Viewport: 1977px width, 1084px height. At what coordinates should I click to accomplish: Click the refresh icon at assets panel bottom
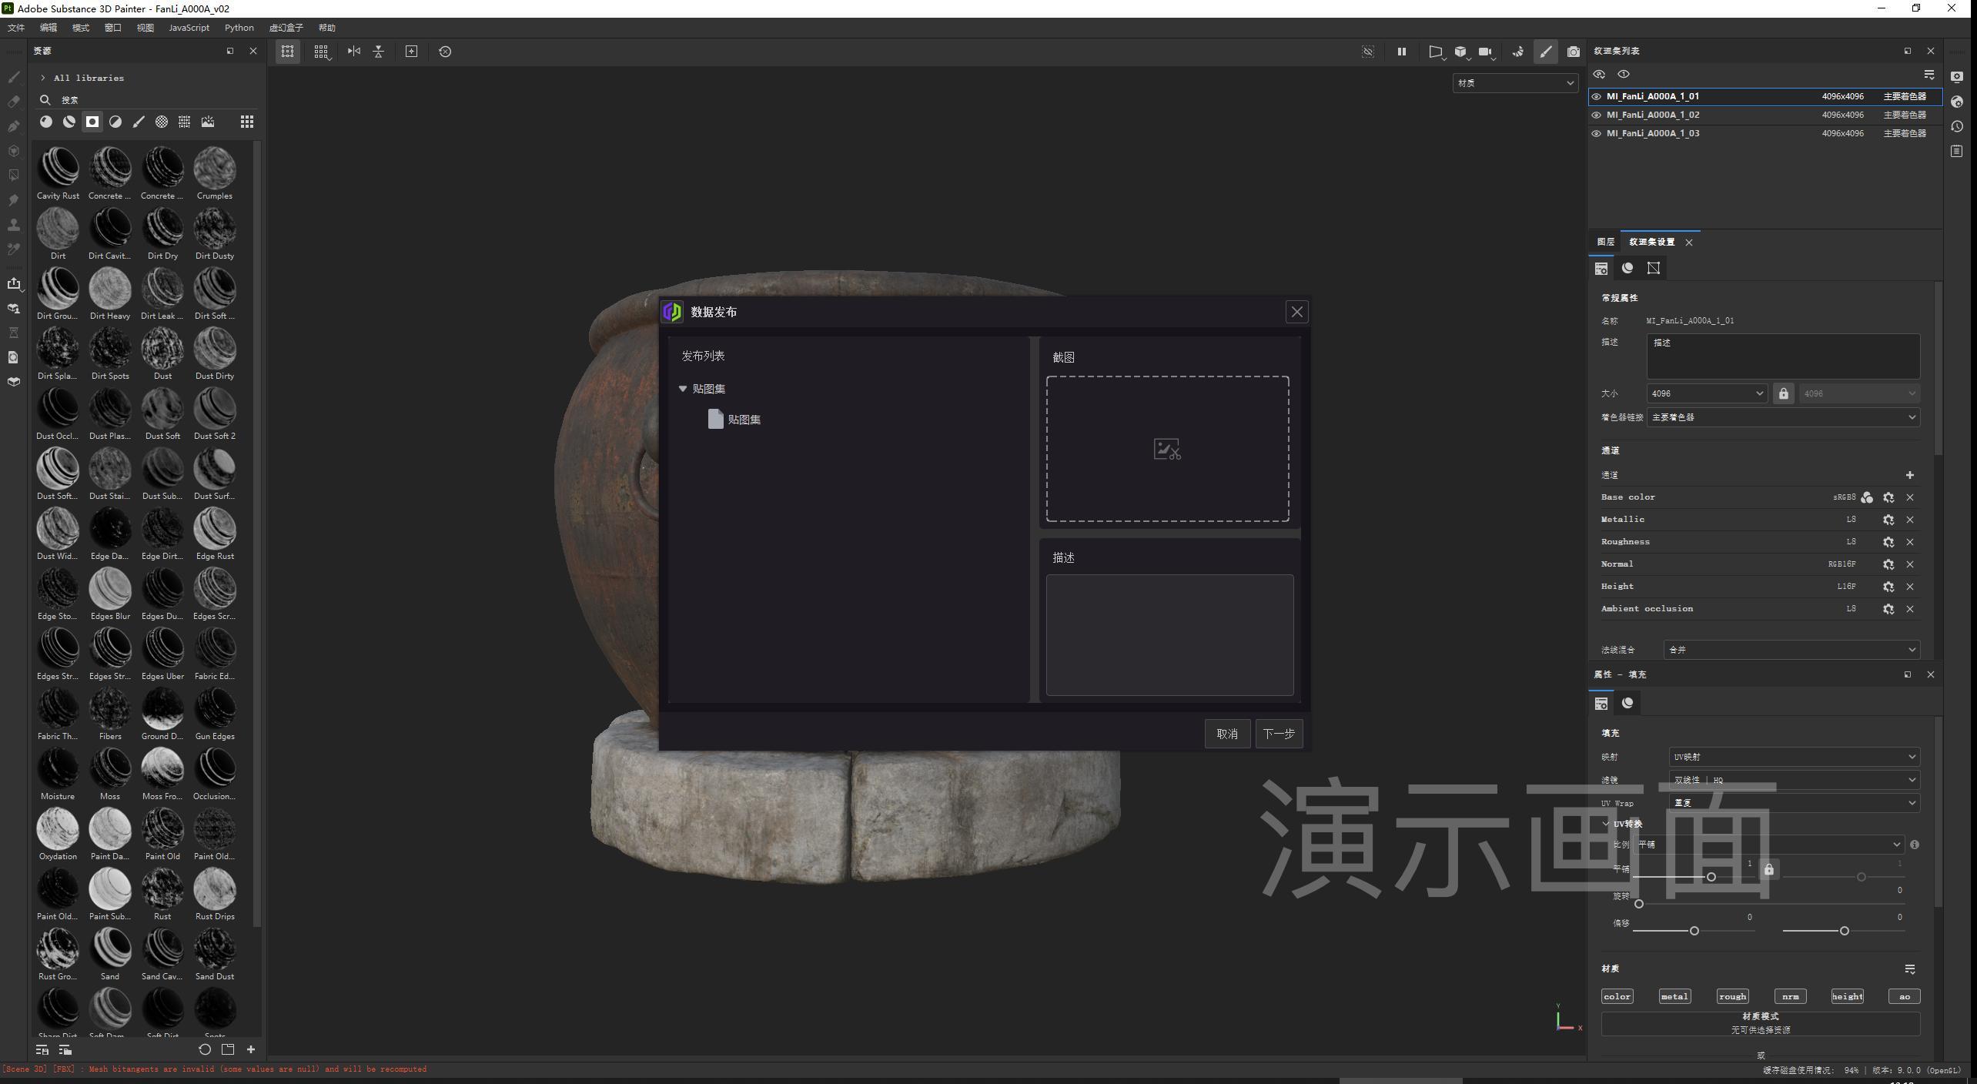pos(205,1049)
